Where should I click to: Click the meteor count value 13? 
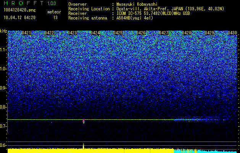(55, 18)
